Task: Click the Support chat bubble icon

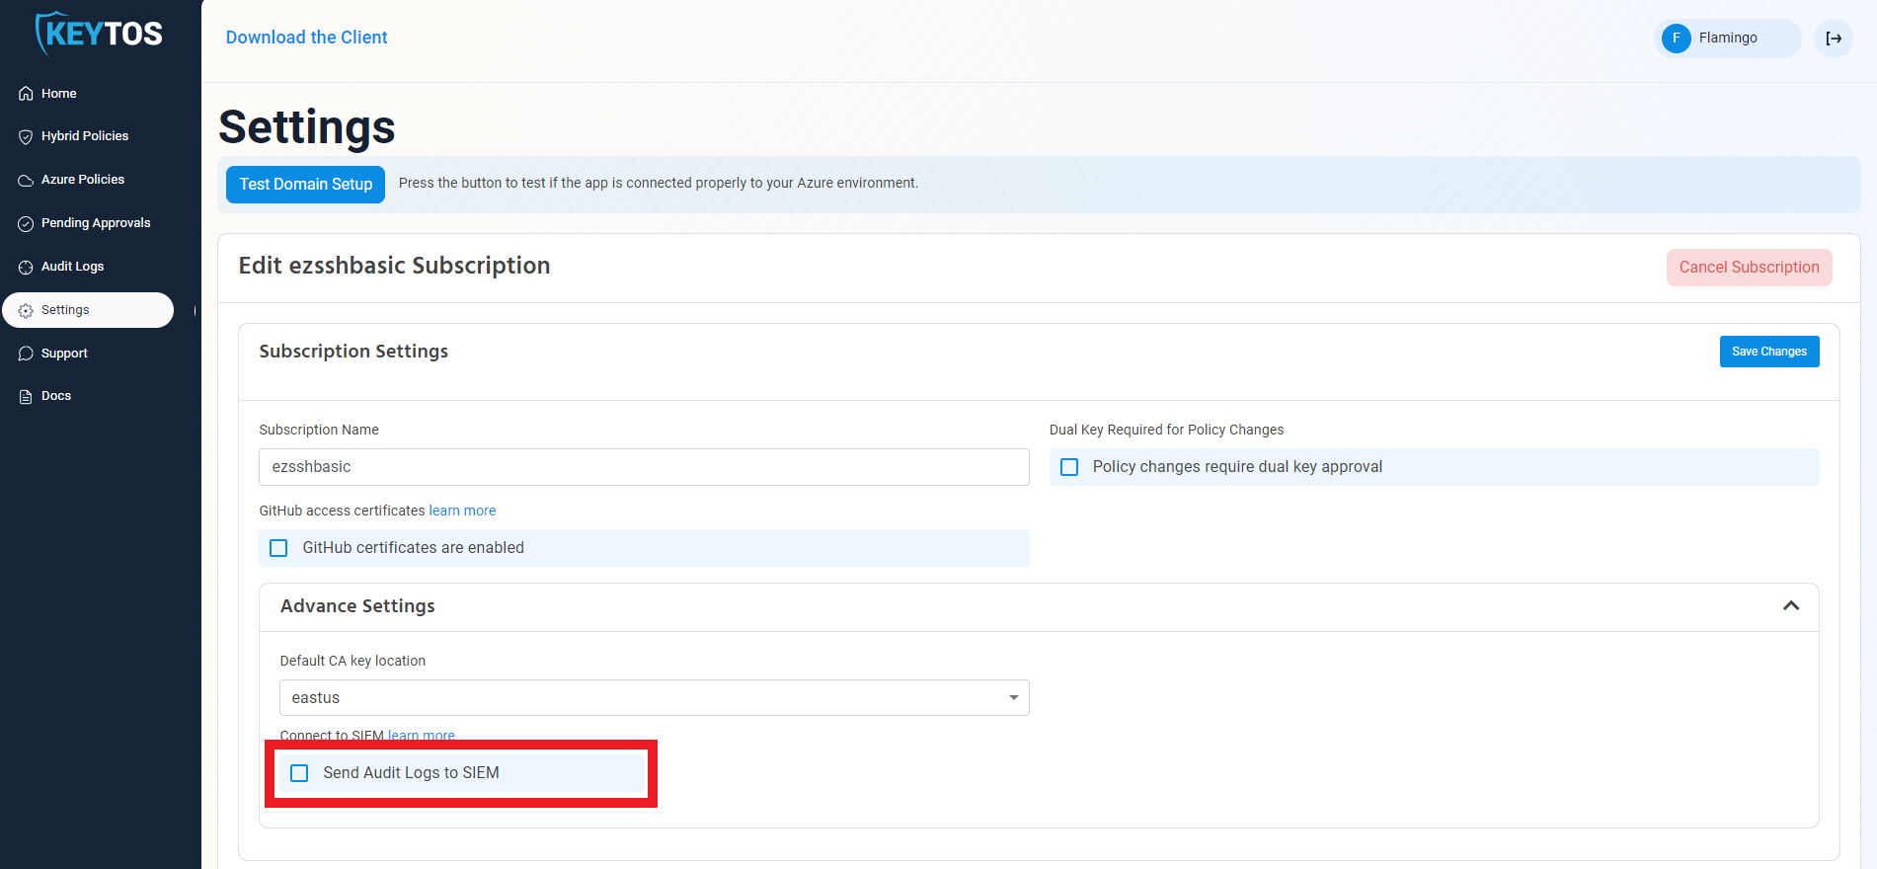Action: pos(26,354)
